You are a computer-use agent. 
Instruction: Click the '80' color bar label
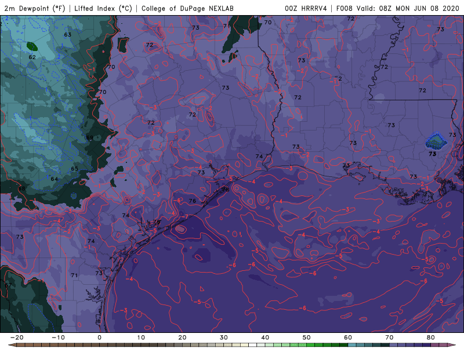click(x=431, y=338)
